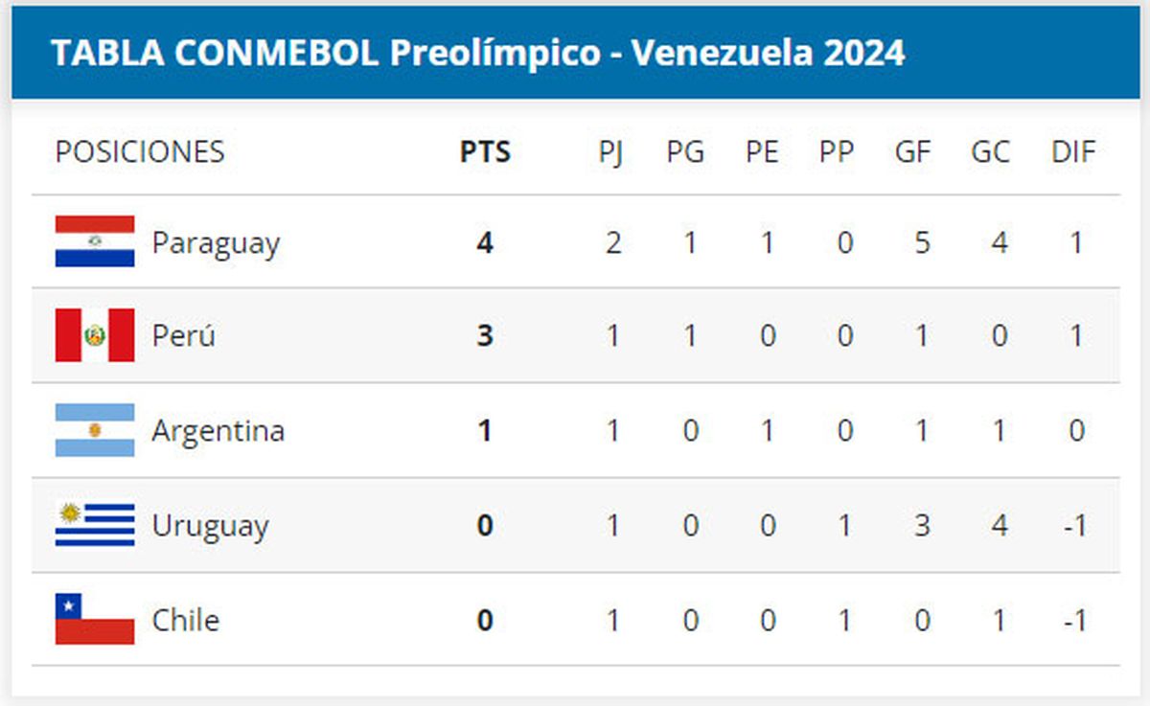
Task: Open the Argentina team name
Action: point(218,431)
